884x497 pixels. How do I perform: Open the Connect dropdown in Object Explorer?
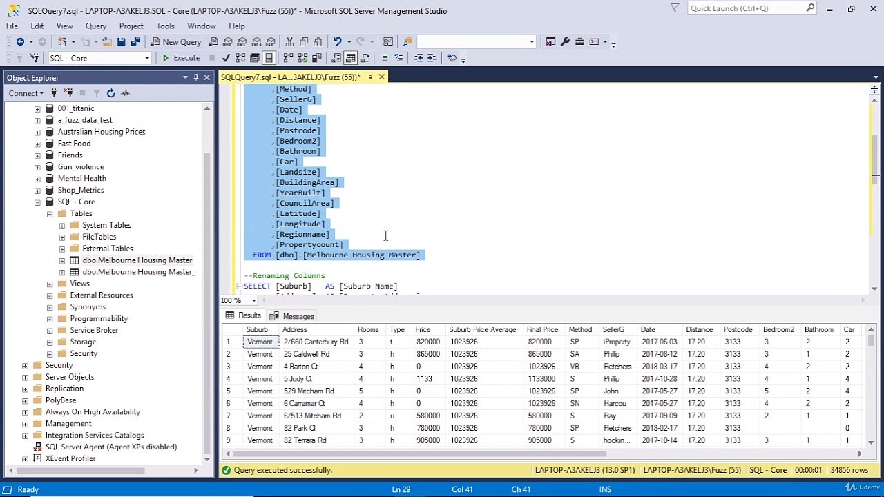[26, 93]
